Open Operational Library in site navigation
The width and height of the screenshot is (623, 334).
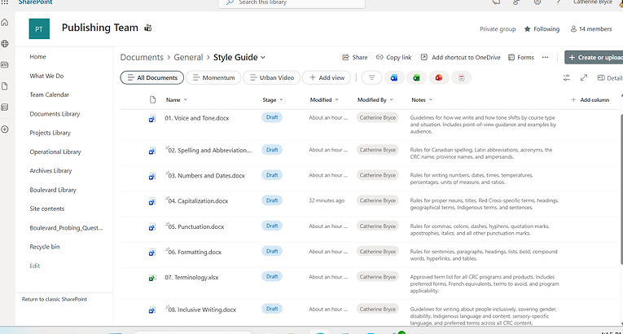coord(55,152)
